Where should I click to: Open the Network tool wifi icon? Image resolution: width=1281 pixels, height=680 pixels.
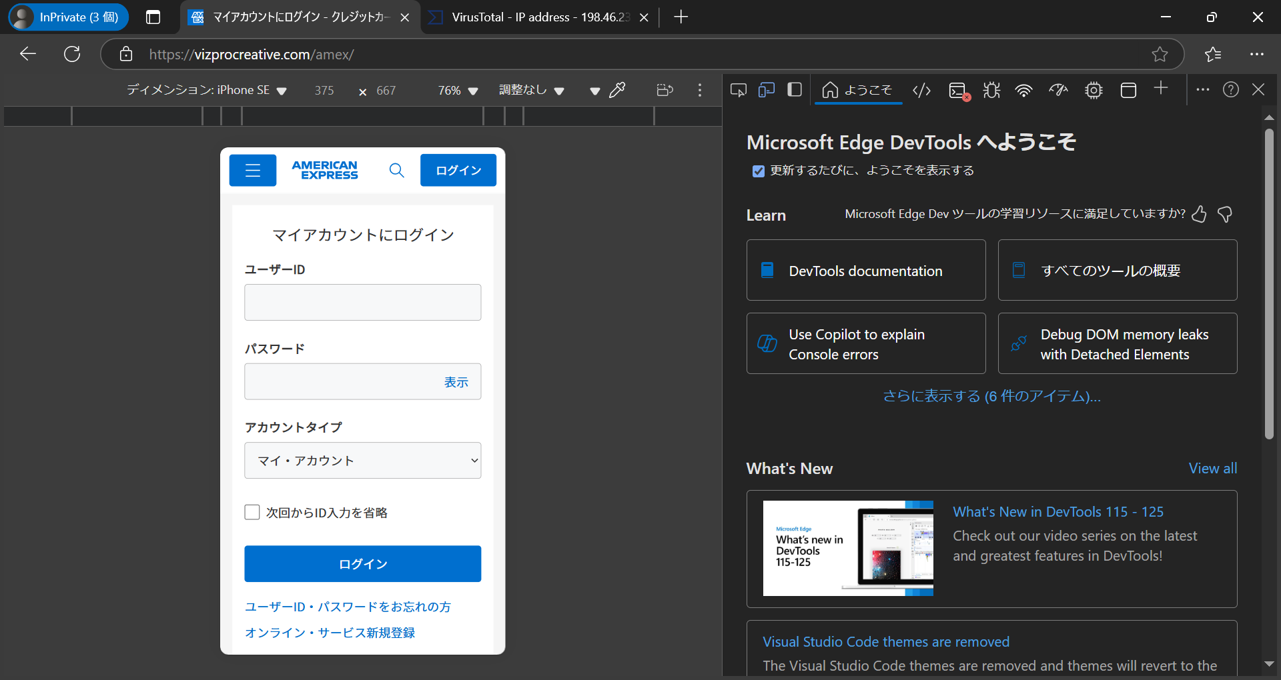[x=1024, y=90]
